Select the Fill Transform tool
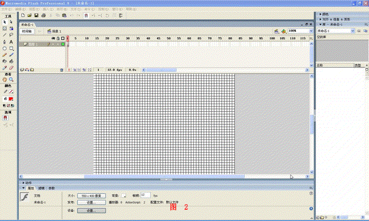Viewport: 369px width, 221px height. pos(11,28)
